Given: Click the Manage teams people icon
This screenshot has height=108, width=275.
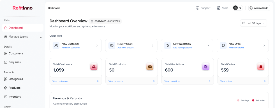Looking at the screenshot, I should point(6,37).
